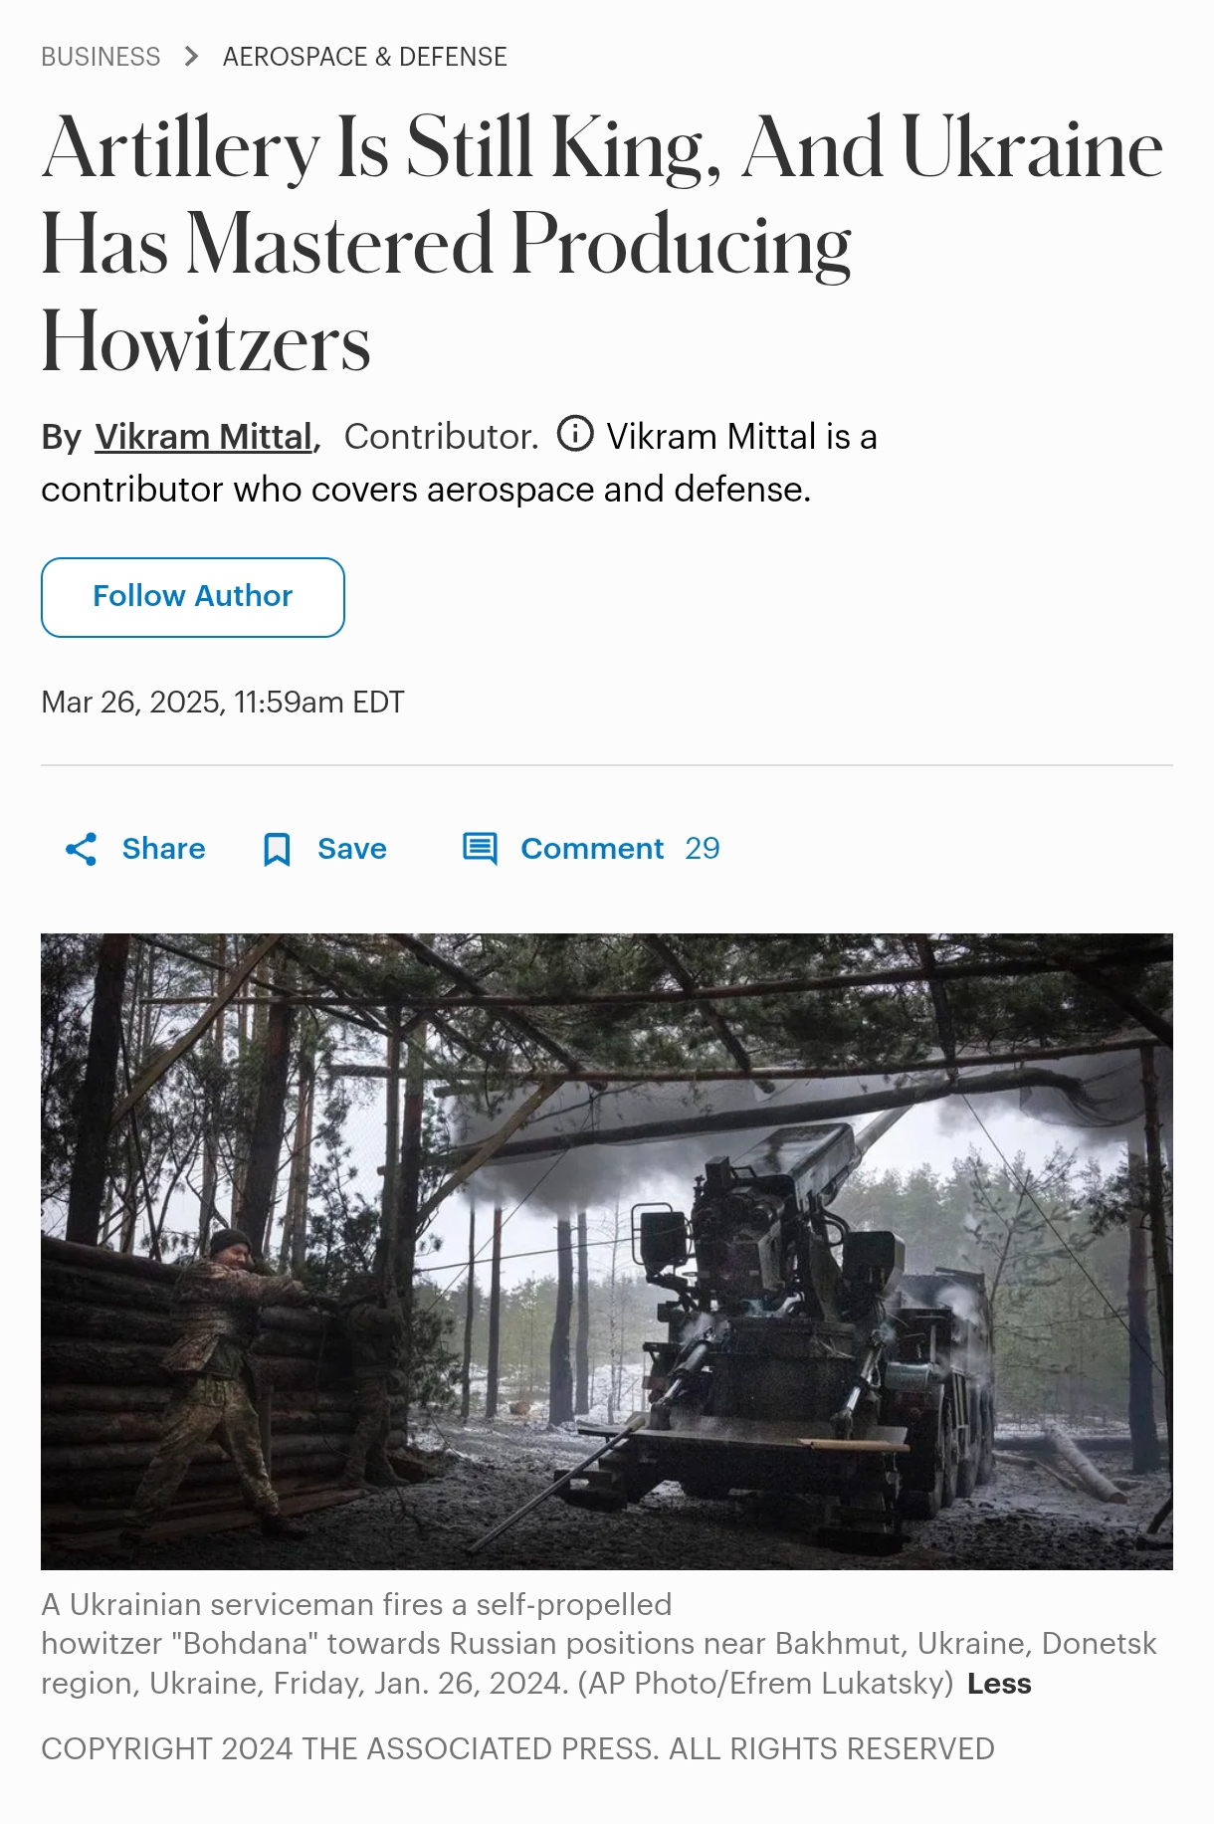Click the publication date Mar 26, 2025
The height and width of the screenshot is (1824, 1214).
tap(223, 703)
